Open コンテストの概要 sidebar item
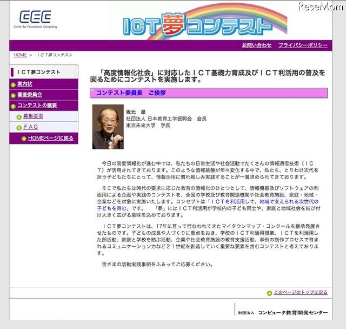The width and height of the screenshot is (346, 329). [x=37, y=106]
